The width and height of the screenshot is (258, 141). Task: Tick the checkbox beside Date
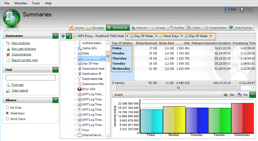coord(75,53)
